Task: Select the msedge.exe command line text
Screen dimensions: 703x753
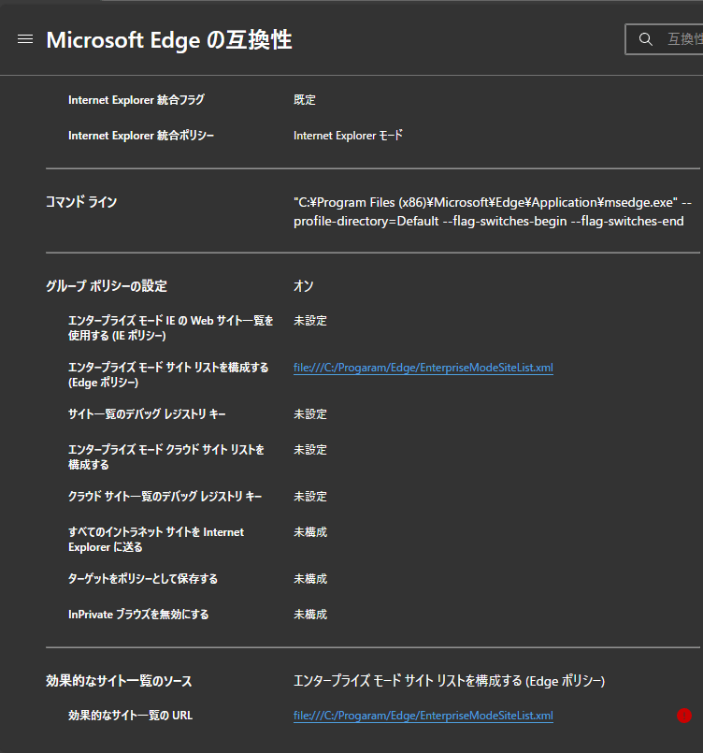Action: pyautogui.click(x=493, y=211)
